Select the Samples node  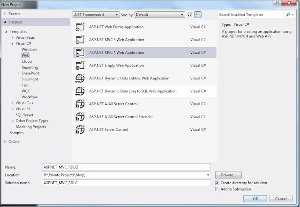(x=17, y=133)
